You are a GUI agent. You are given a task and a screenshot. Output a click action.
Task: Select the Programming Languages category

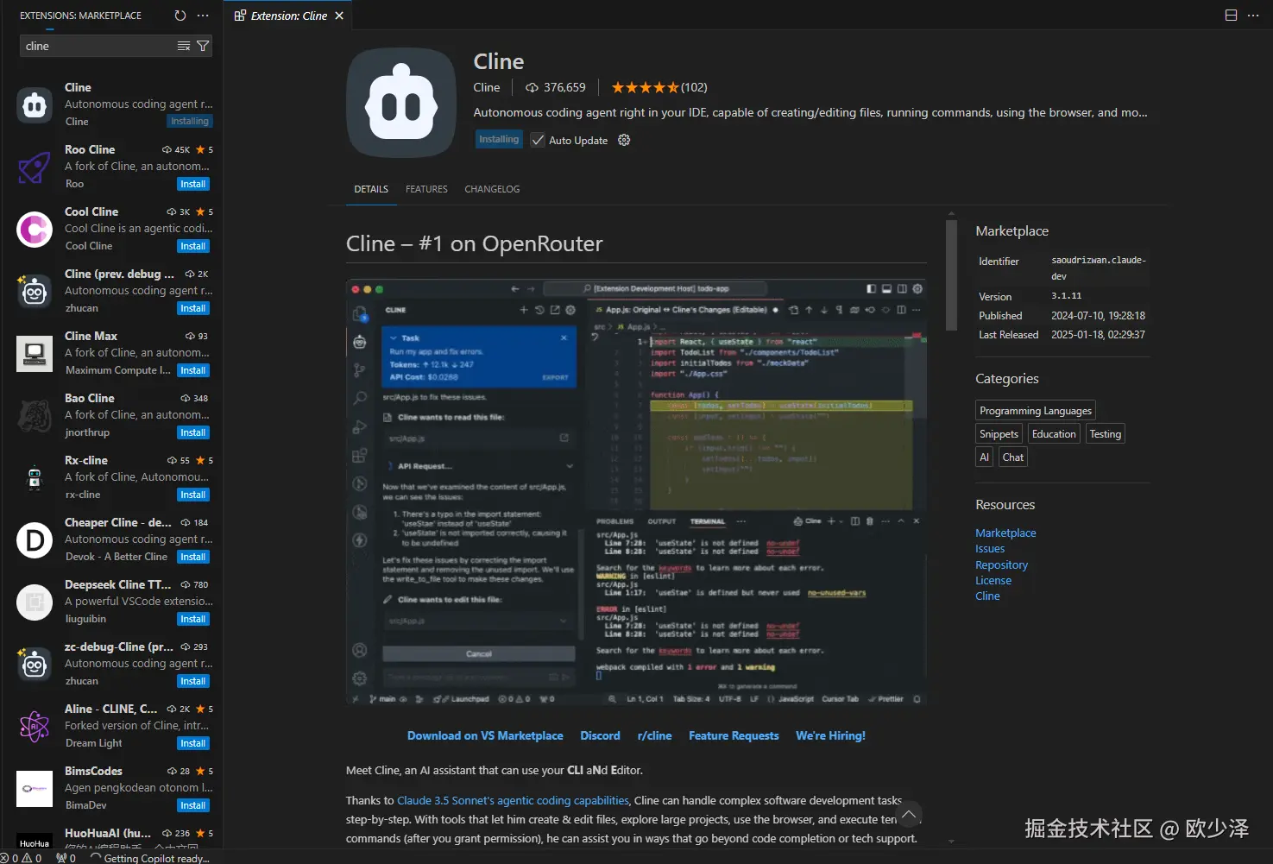(1036, 411)
